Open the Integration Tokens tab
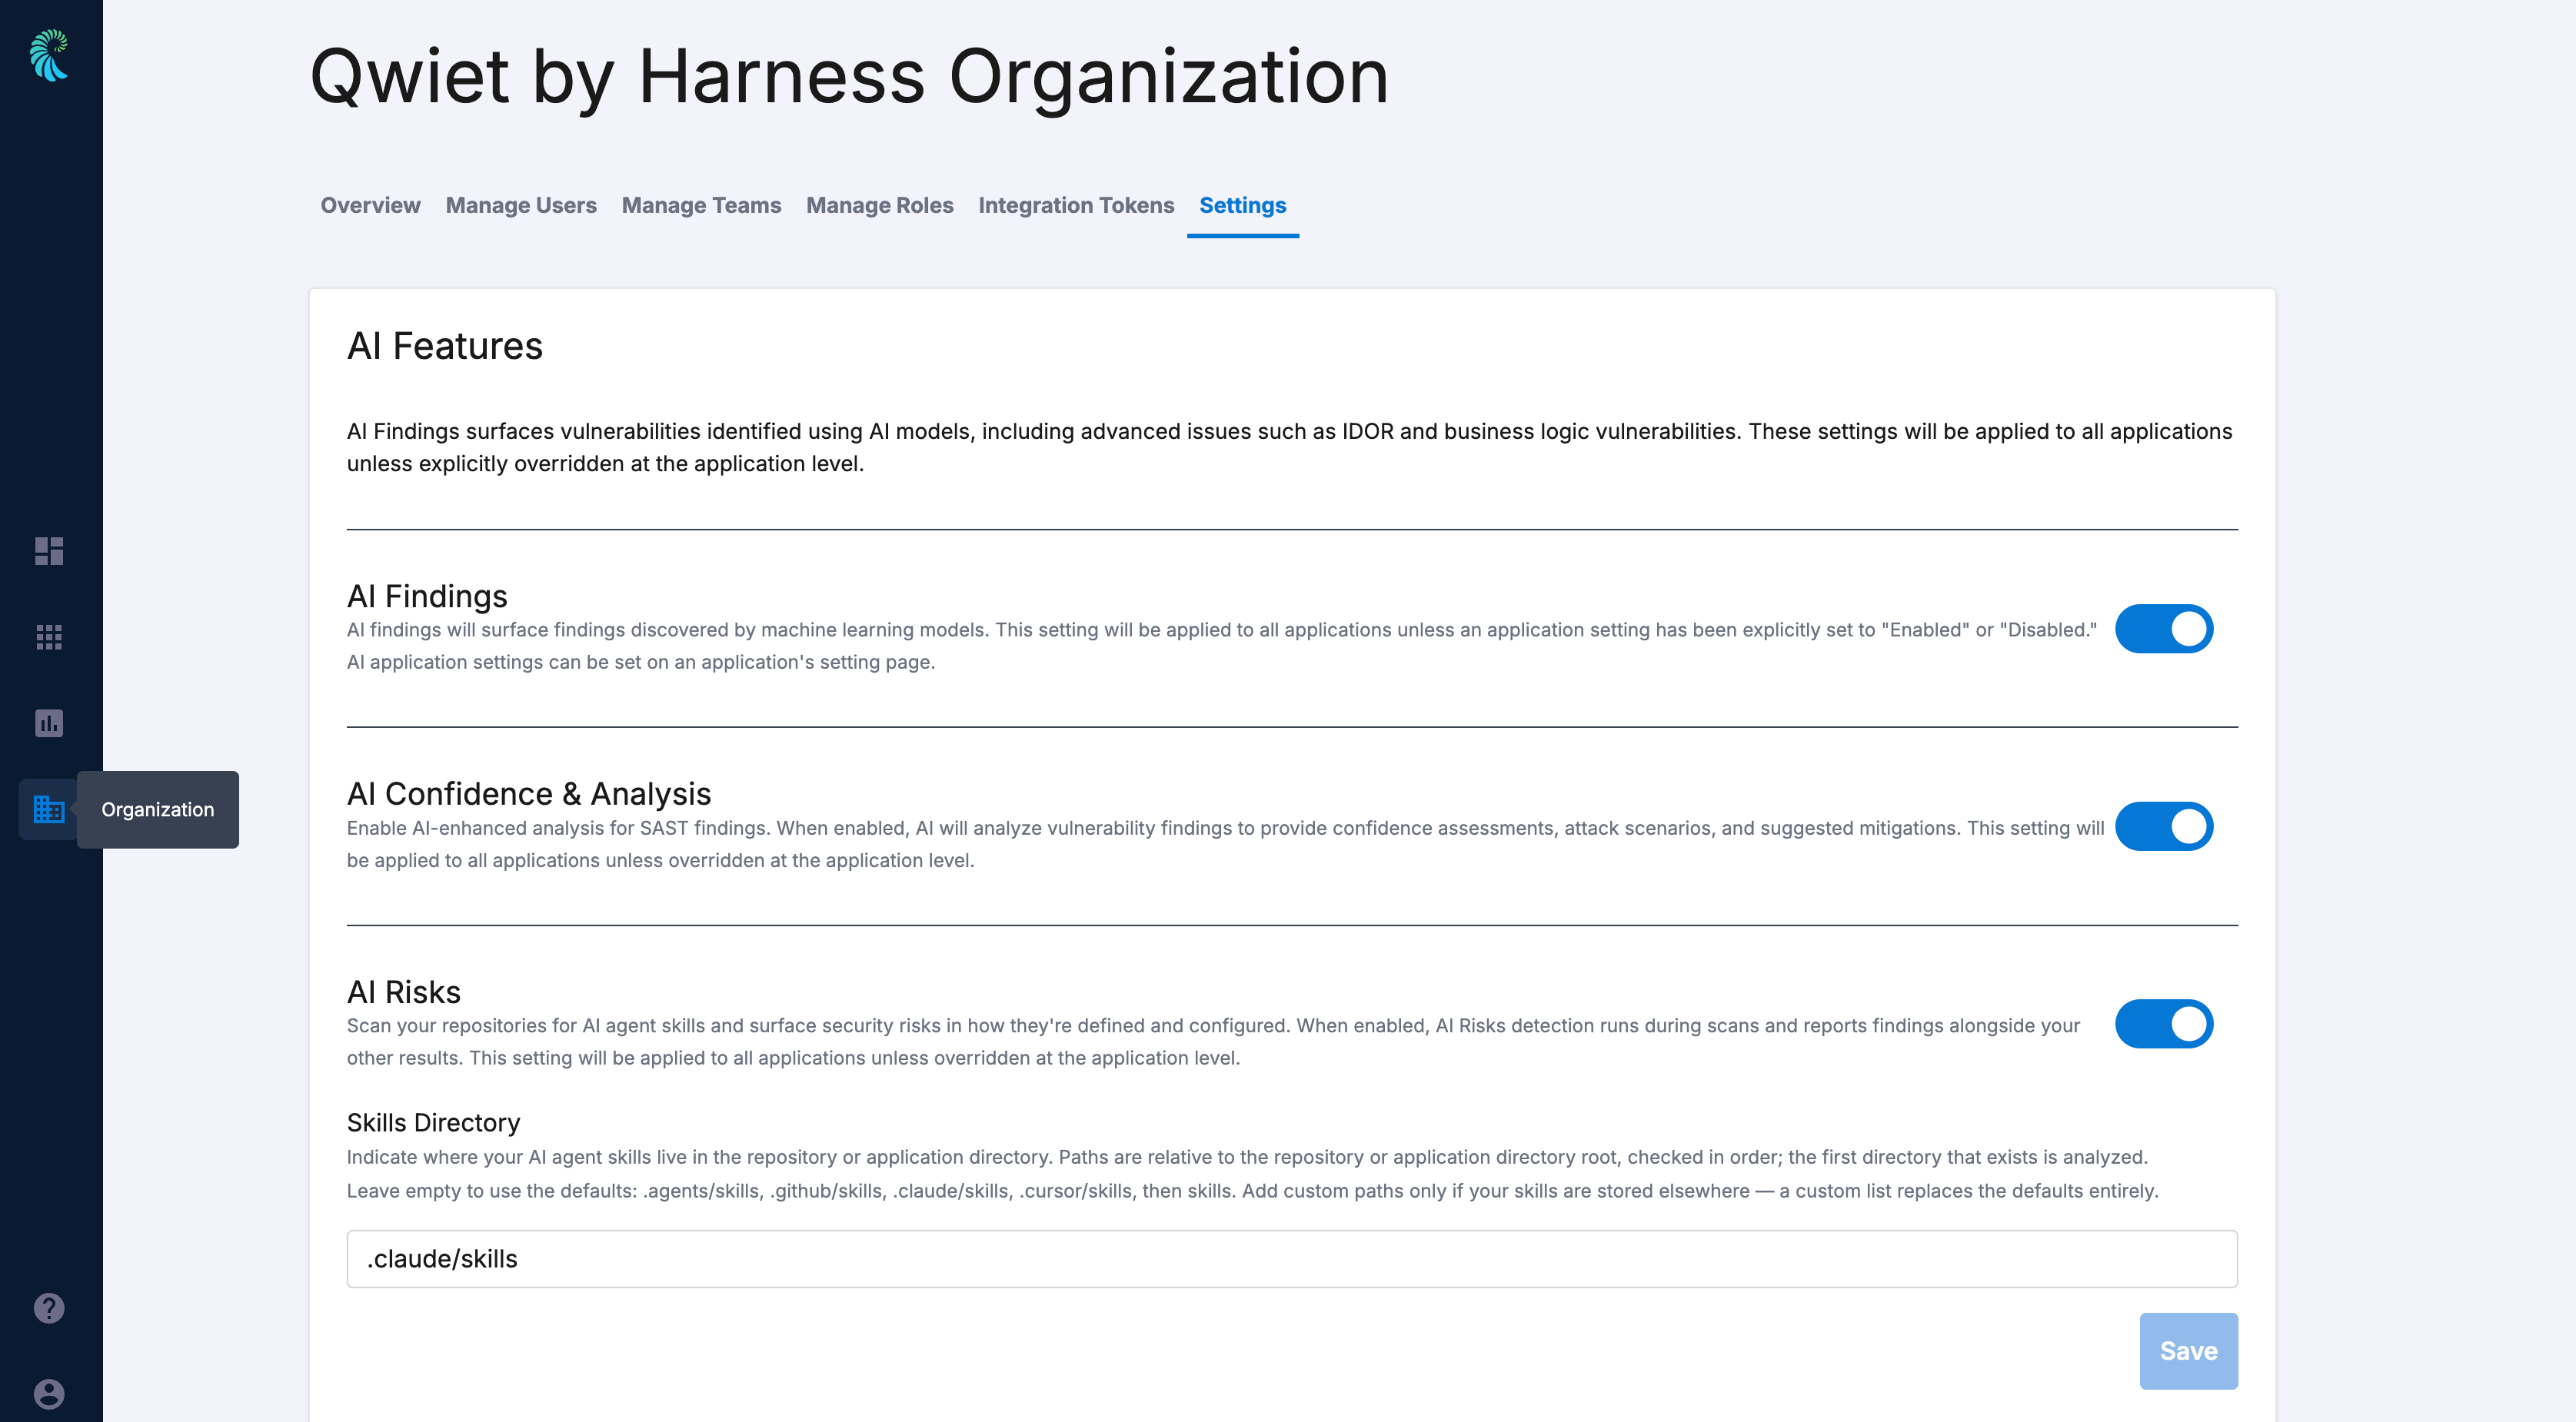 coord(1076,205)
